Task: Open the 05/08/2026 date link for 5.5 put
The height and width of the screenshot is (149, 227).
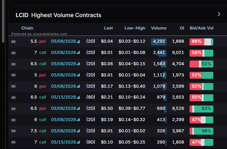Action: [x=64, y=41]
